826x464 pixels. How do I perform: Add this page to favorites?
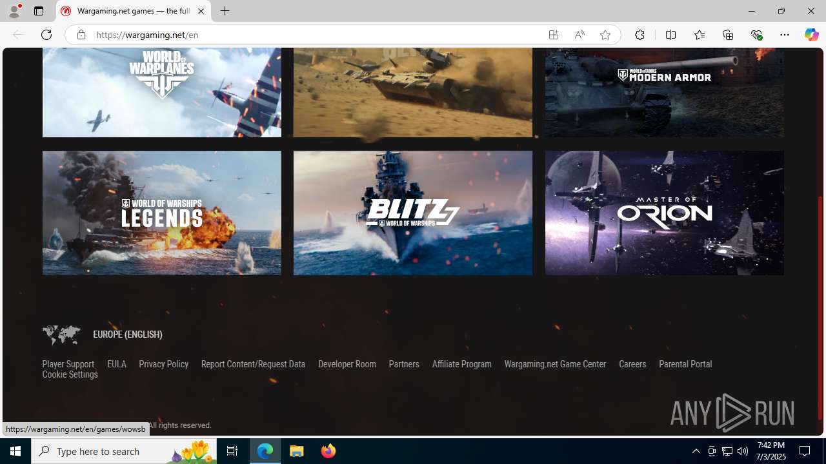(605, 35)
